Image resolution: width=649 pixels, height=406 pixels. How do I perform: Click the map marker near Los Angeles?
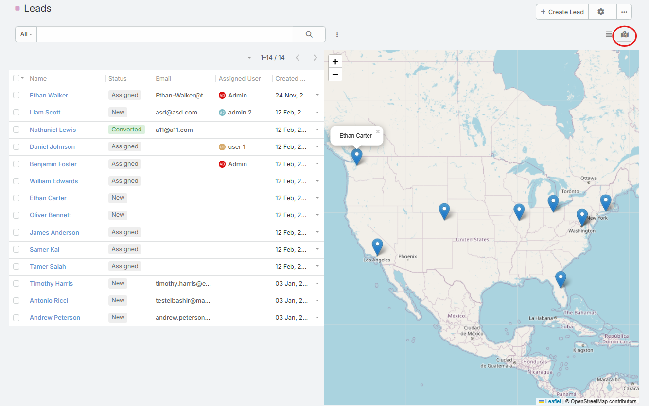tap(377, 246)
